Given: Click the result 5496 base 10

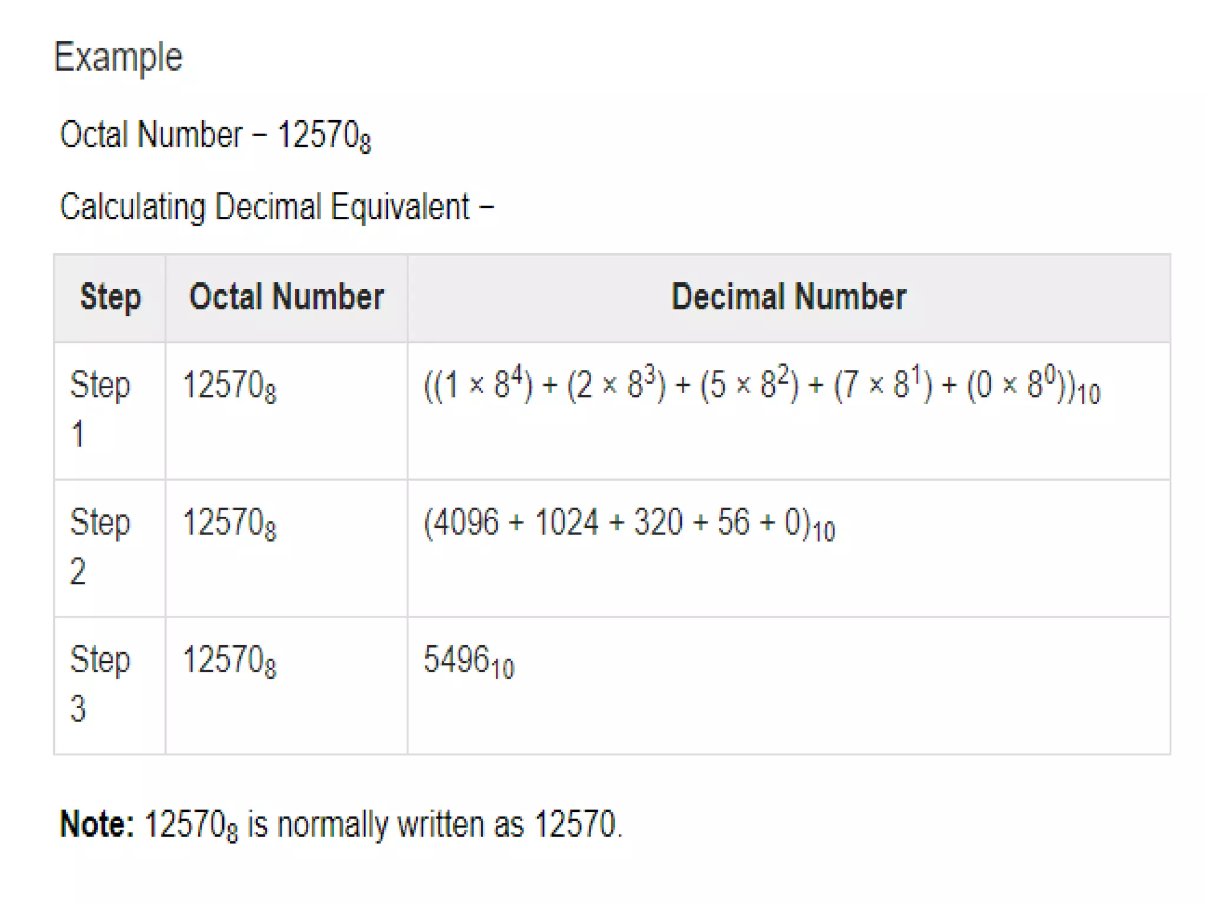Looking at the screenshot, I should point(469,661).
